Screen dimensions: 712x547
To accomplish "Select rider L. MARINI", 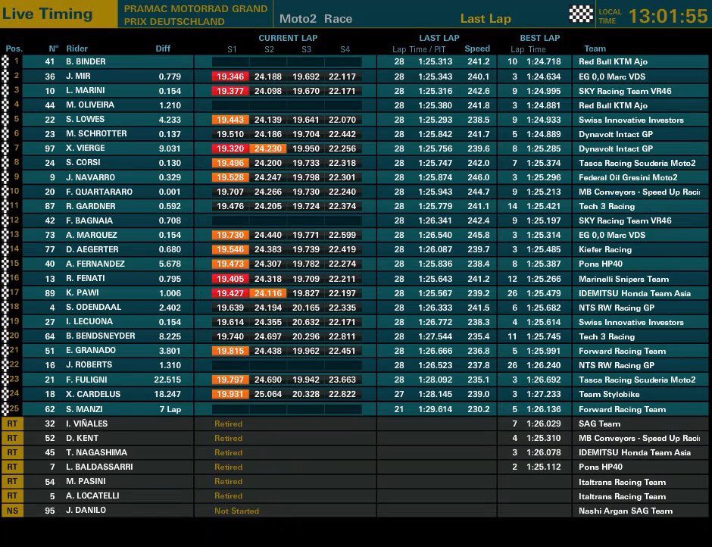I will pyautogui.click(x=86, y=90).
